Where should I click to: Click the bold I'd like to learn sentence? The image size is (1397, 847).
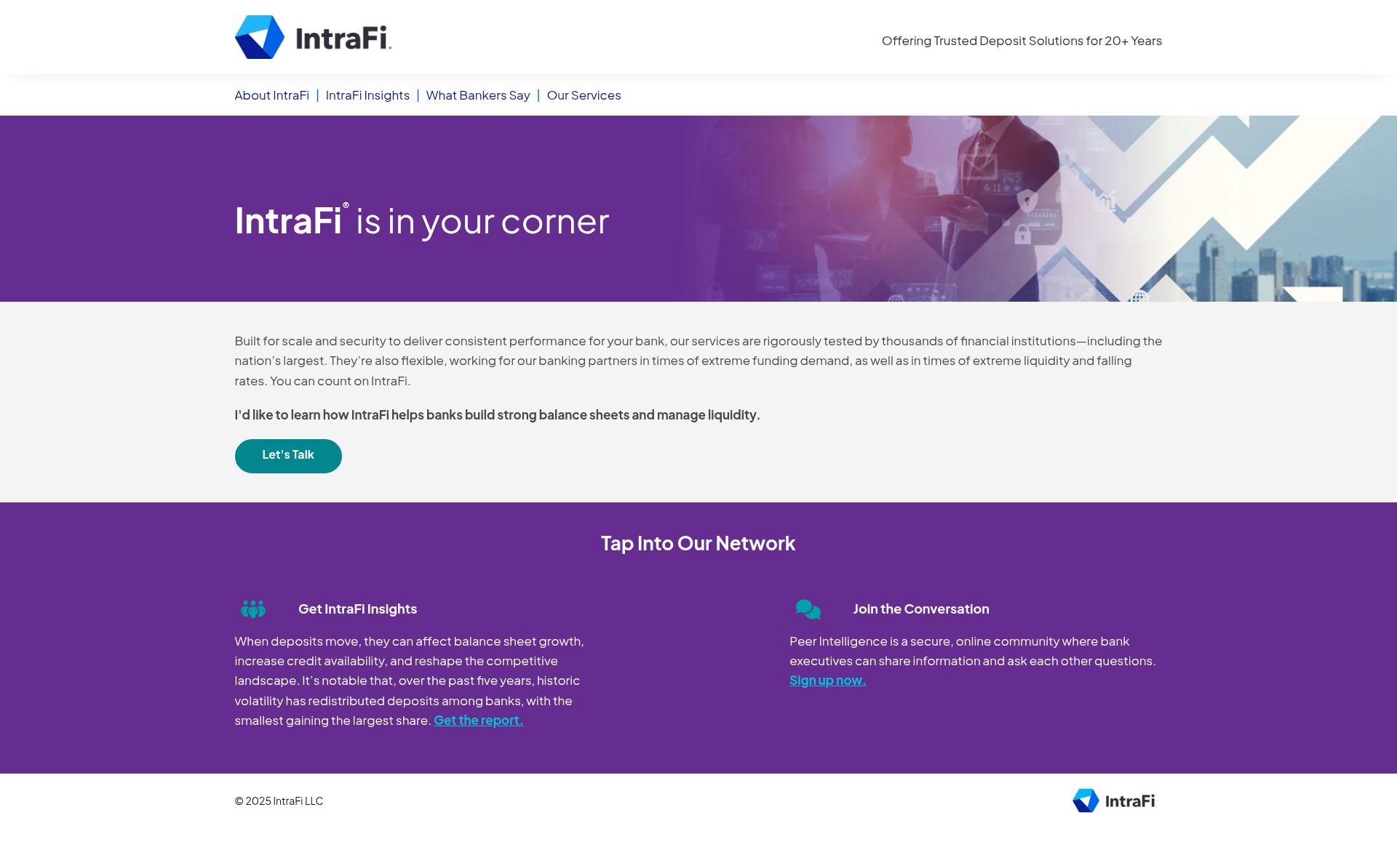(497, 415)
